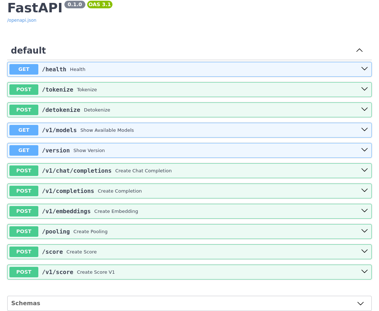Click the POST badge for /detokenize
The width and height of the screenshot is (379, 311).
coord(24,110)
